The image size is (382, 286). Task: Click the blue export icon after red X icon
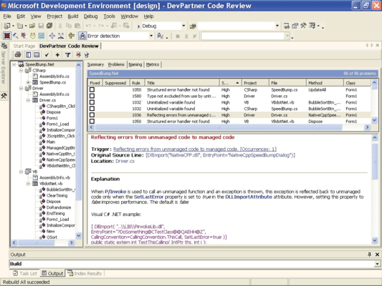point(87,55)
